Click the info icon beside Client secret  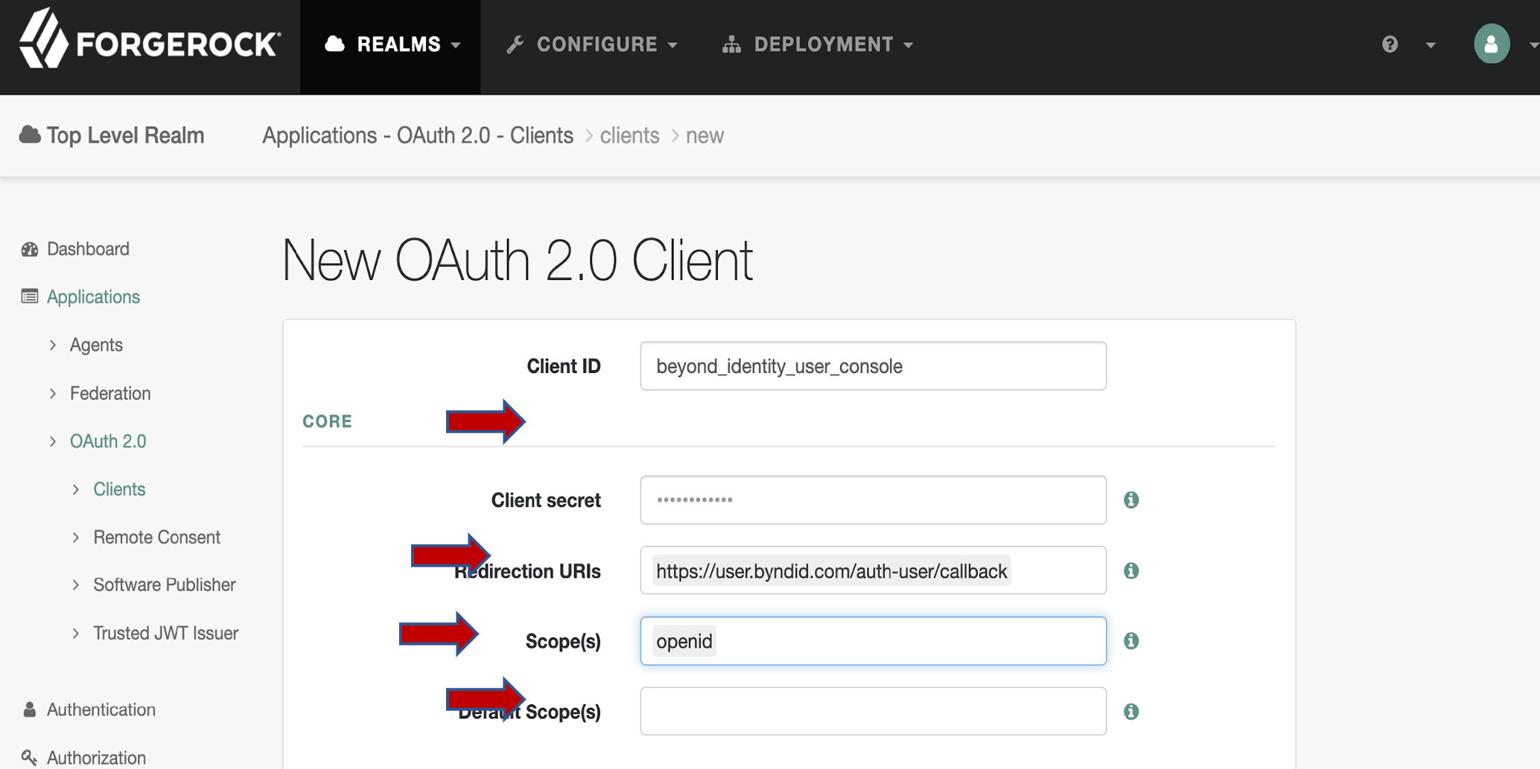tap(1130, 500)
